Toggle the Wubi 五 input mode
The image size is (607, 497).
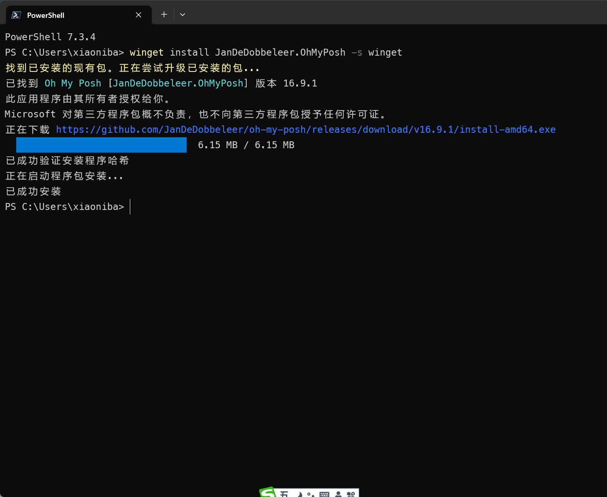(284, 494)
